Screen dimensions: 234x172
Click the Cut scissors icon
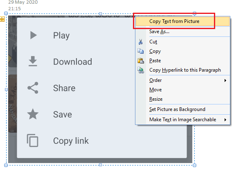coord(140,42)
